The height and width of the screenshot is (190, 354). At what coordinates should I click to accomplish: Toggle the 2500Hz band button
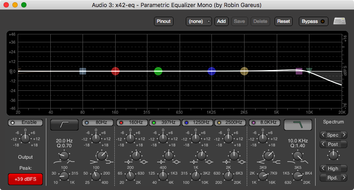point(230,122)
